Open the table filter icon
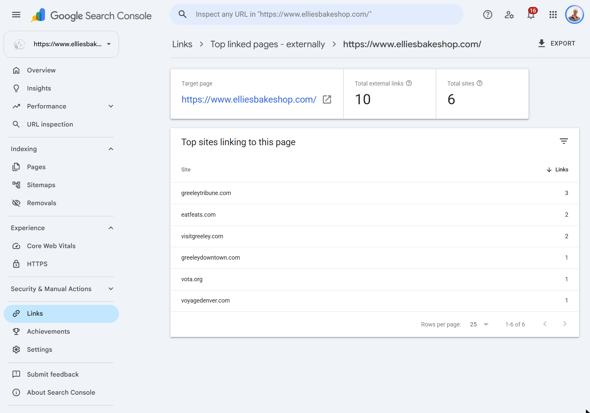 coord(564,141)
